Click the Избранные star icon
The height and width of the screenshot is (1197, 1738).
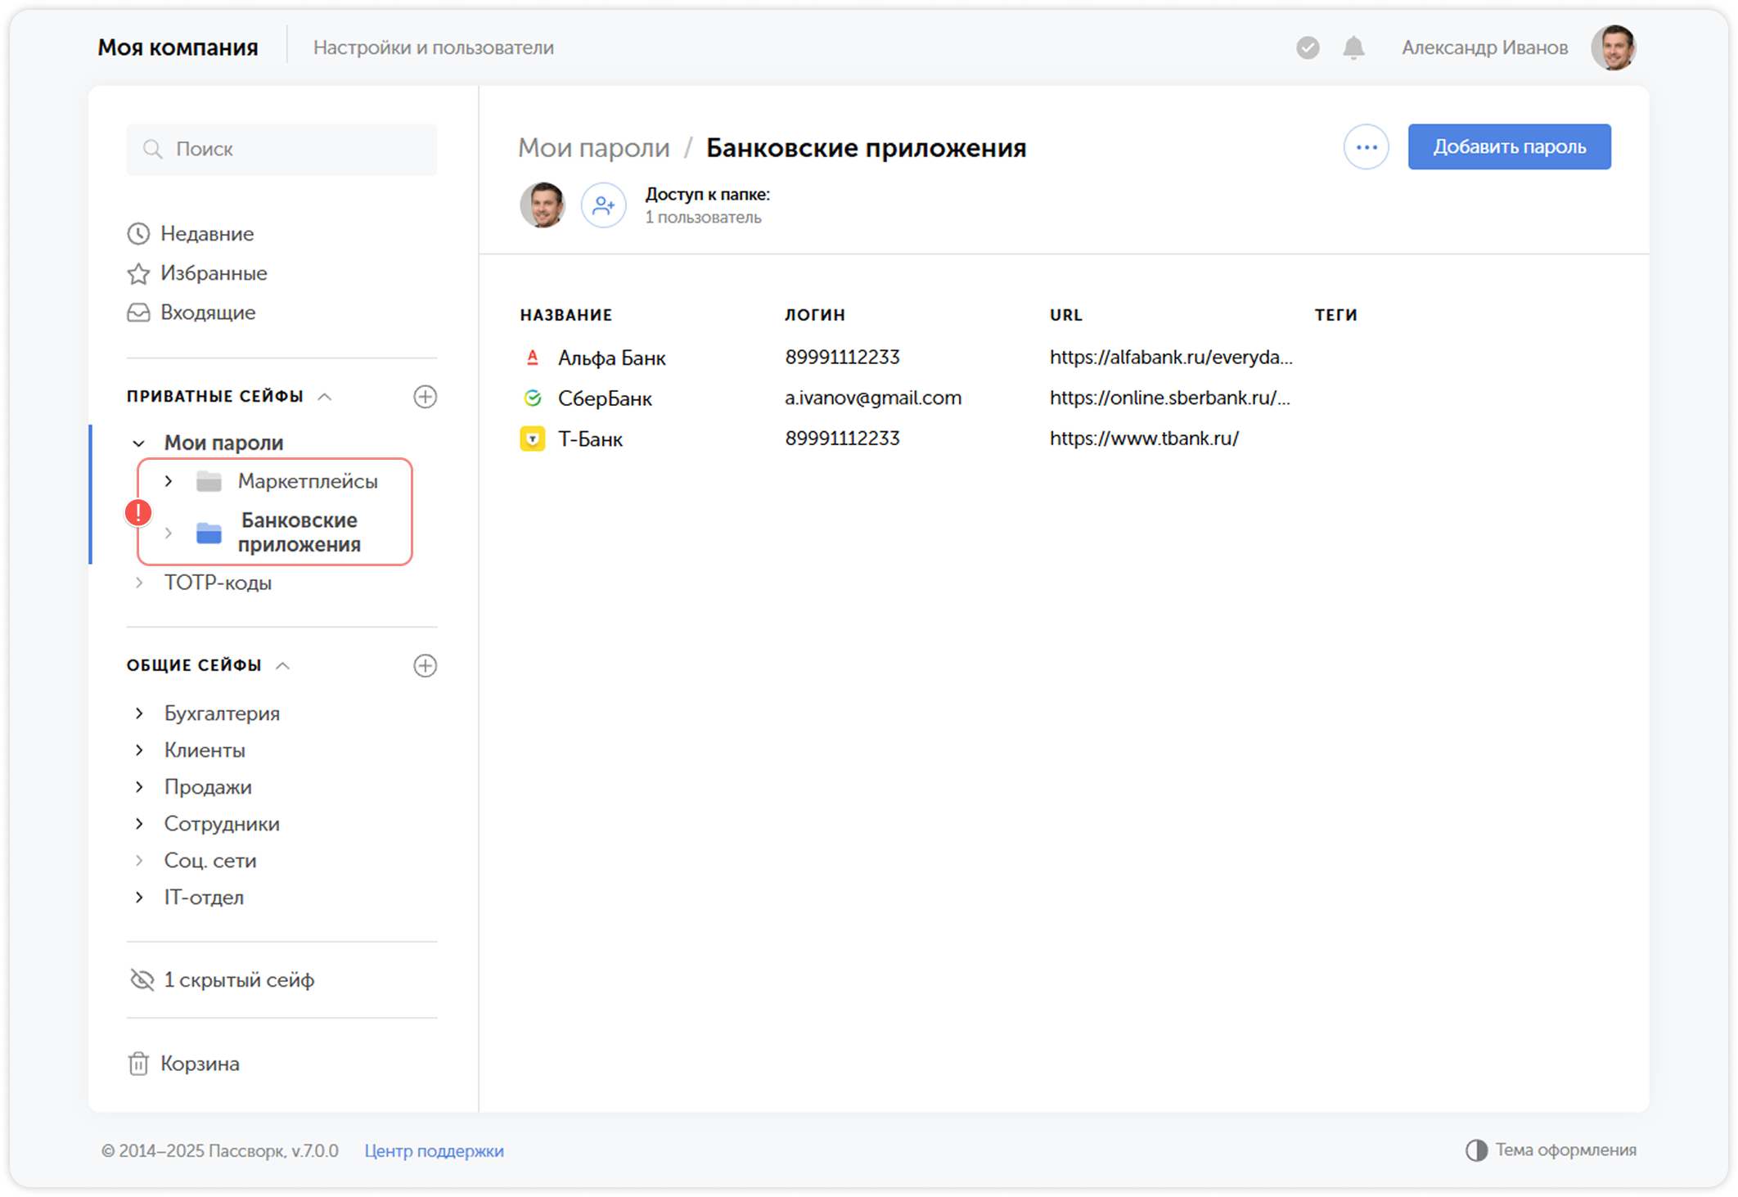138,273
